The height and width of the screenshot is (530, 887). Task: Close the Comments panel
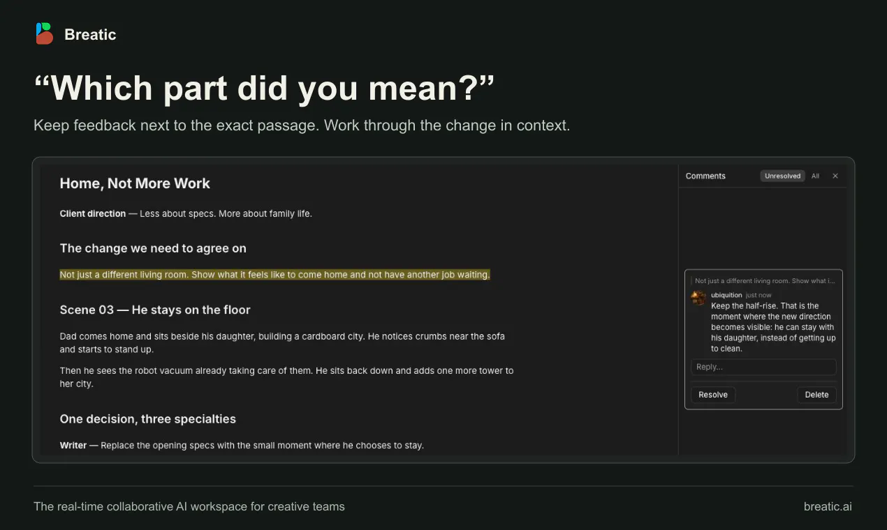835,176
